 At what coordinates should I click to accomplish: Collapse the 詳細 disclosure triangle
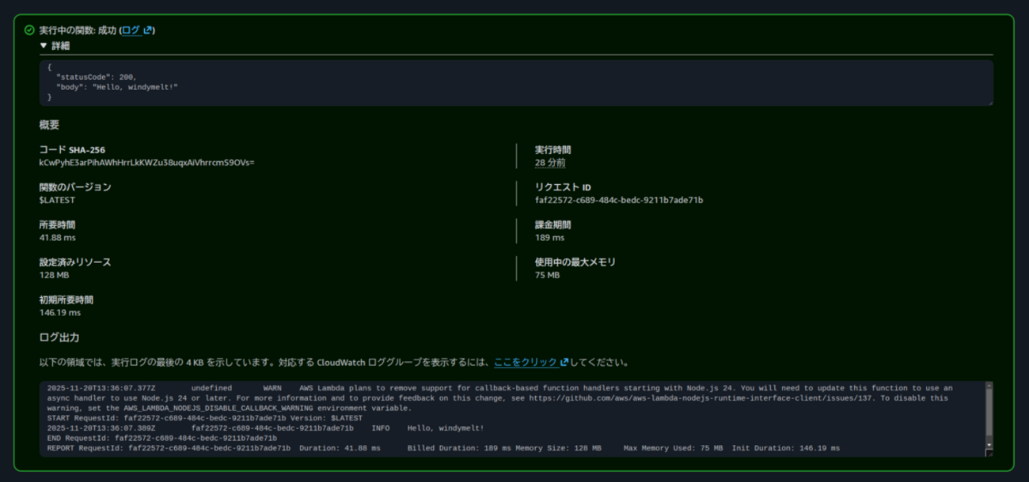point(44,46)
